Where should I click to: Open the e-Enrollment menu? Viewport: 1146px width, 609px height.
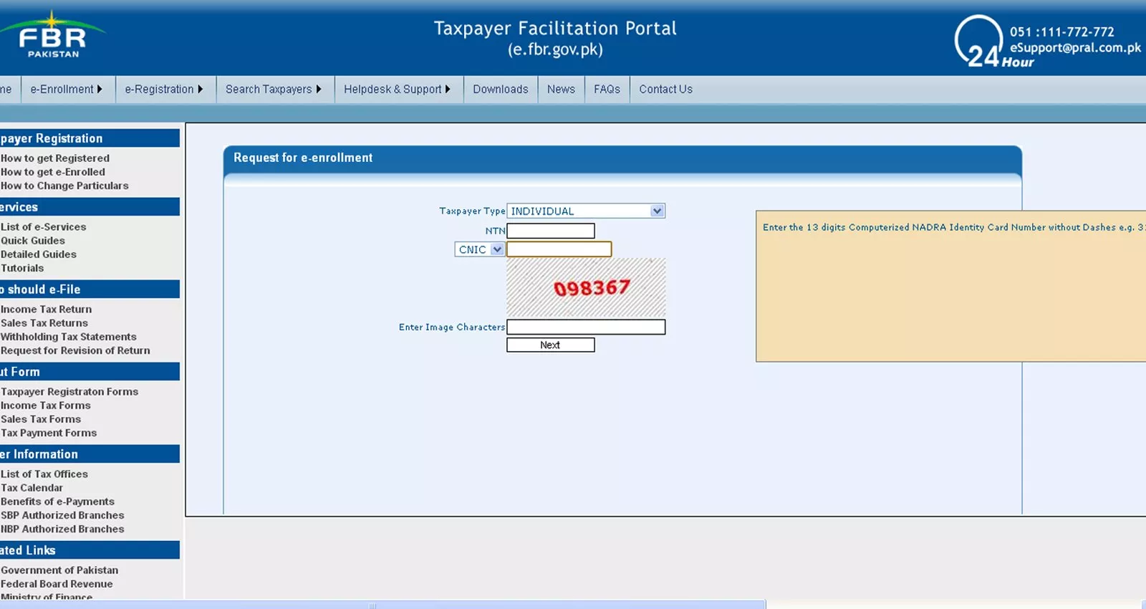tap(67, 90)
